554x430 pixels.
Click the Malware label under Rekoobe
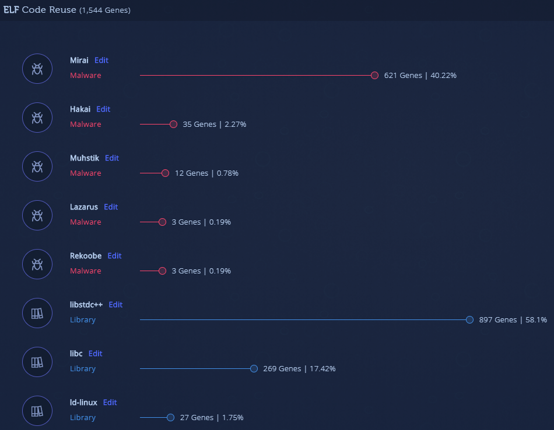click(85, 271)
